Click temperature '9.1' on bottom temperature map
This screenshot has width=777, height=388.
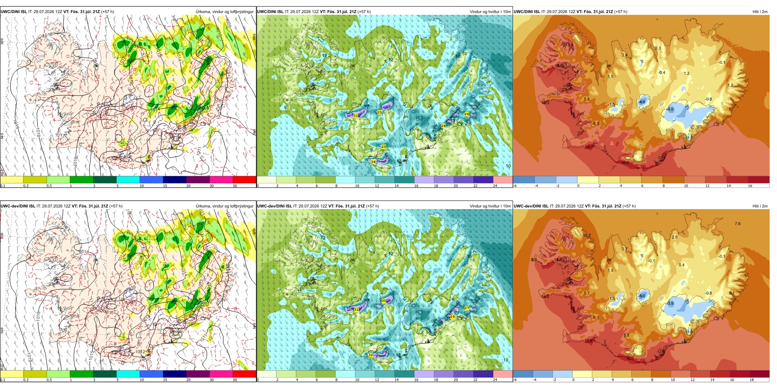[x=732, y=293]
